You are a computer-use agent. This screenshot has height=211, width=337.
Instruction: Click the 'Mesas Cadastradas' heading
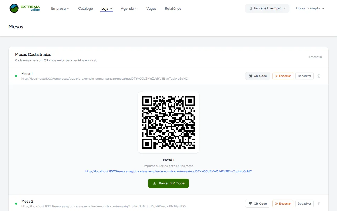(x=33, y=55)
